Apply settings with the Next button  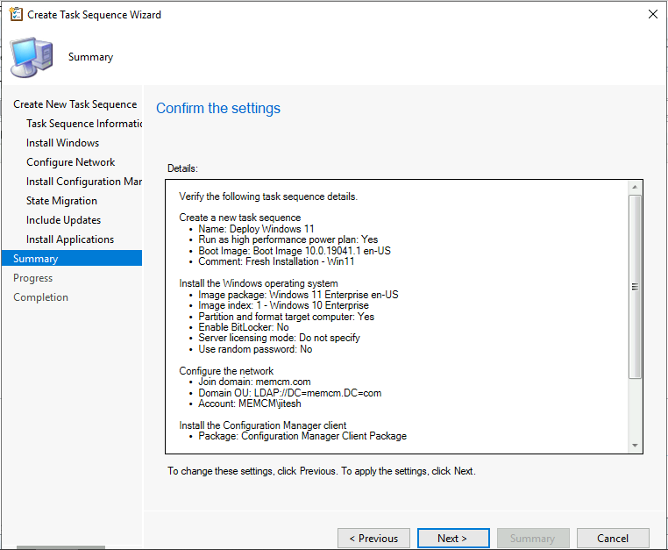[453, 538]
